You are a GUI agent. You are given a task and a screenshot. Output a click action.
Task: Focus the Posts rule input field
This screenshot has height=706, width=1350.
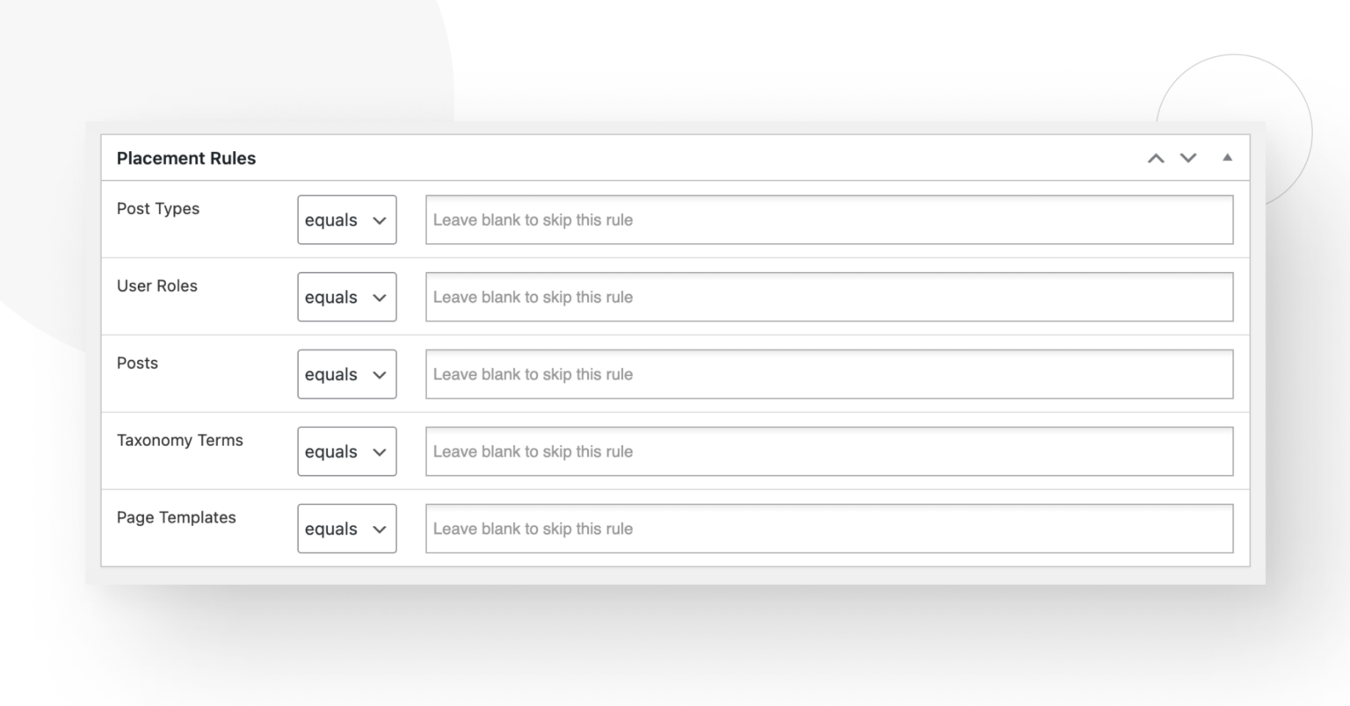(x=829, y=374)
